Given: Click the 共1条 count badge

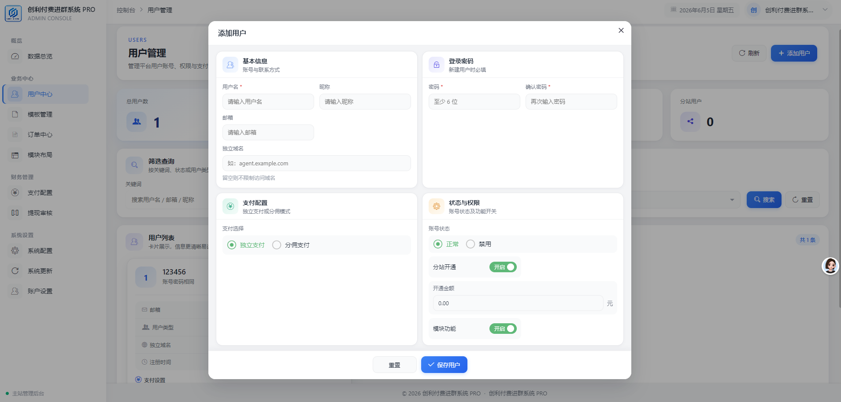Looking at the screenshot, I should (x=808, y=240).
